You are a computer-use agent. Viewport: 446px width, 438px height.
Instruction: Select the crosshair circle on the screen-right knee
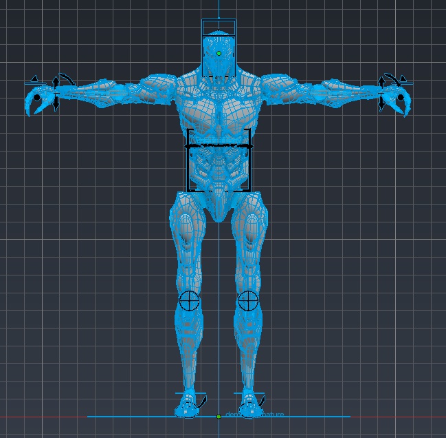pyautogui.click(x=248, y=300)
